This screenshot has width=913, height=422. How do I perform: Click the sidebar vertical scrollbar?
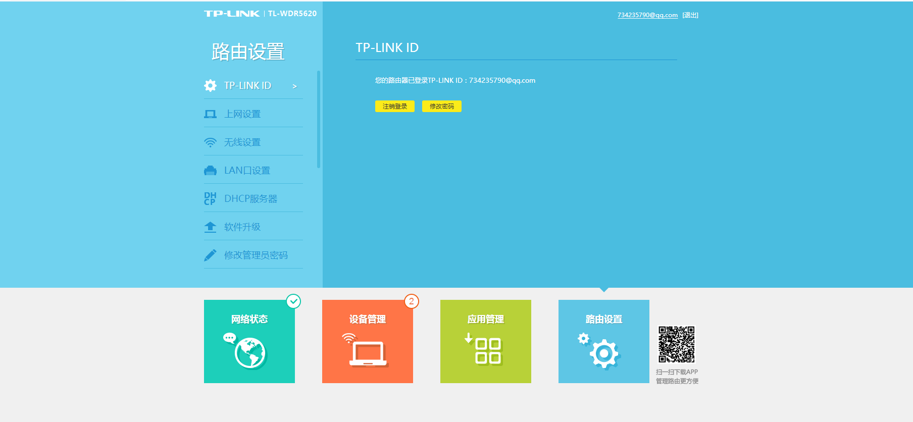(318, 119)
